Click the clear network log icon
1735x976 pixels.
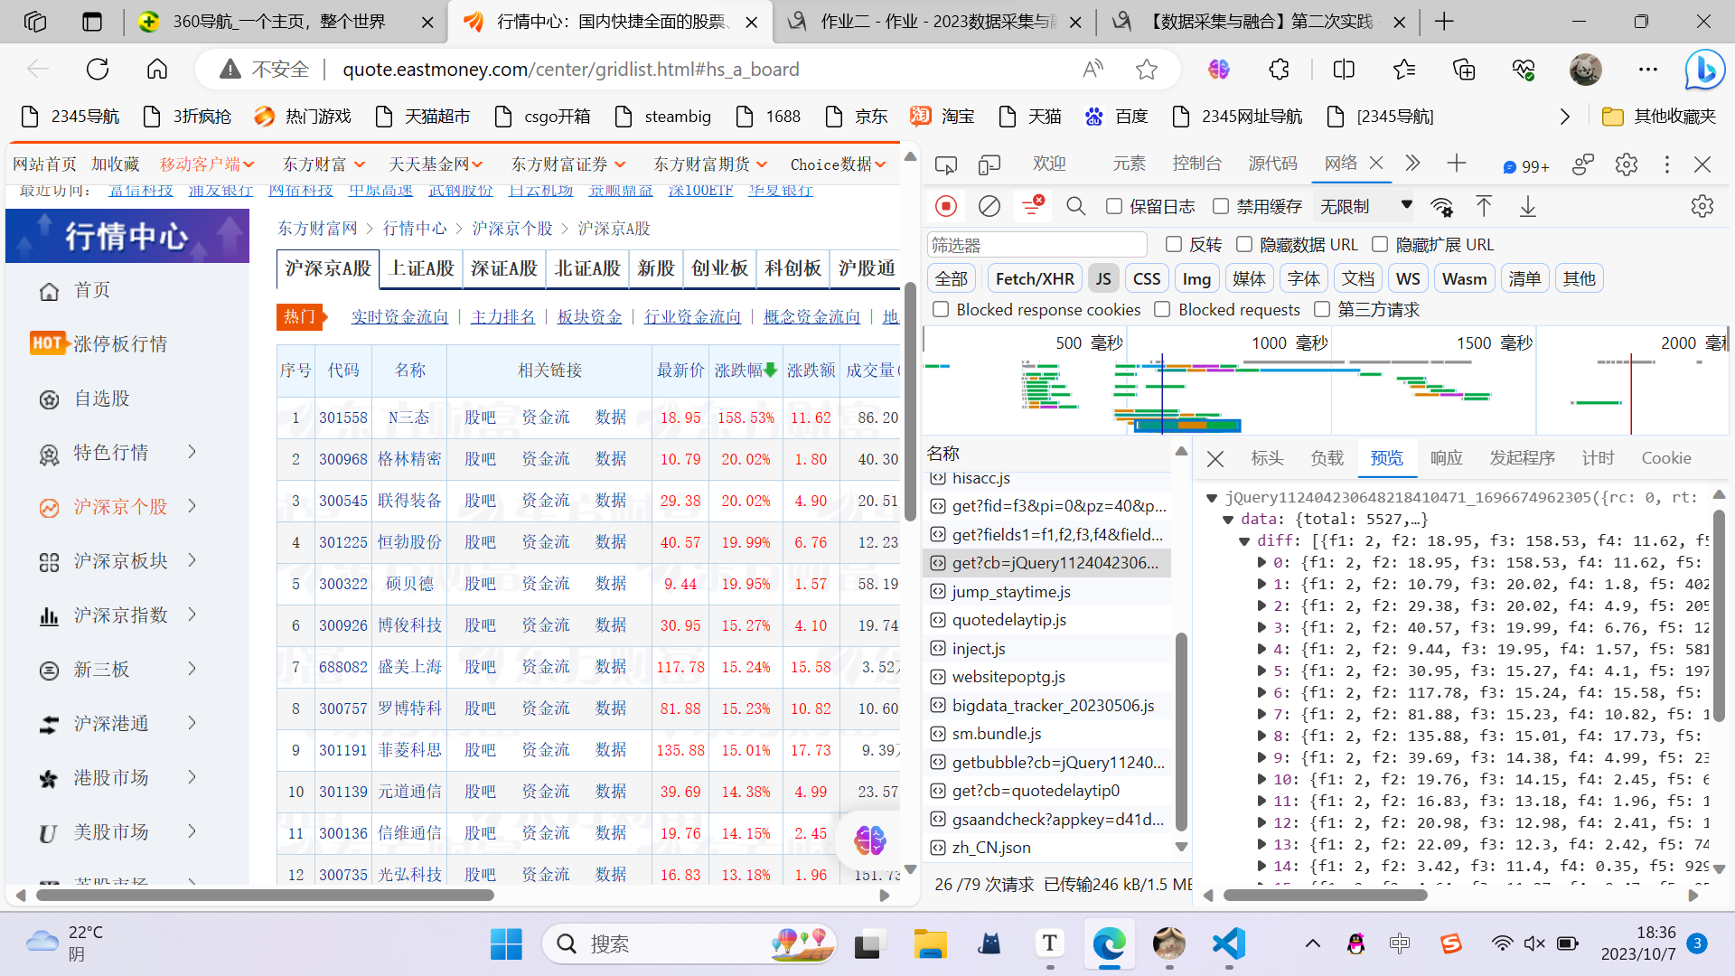[x=989, y=206]
